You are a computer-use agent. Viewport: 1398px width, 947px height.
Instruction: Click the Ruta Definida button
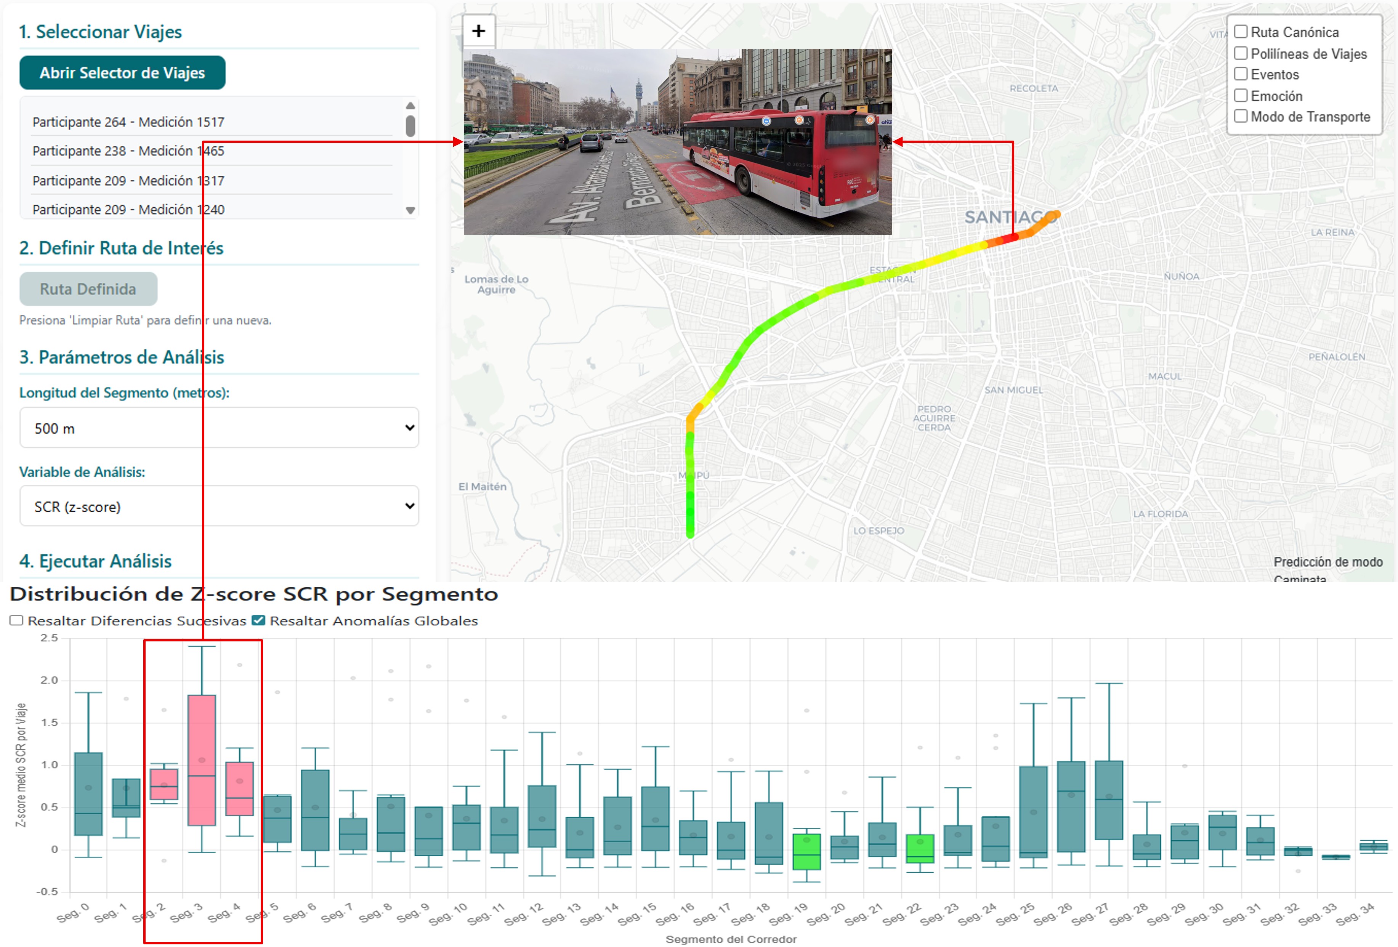(88, 289)
